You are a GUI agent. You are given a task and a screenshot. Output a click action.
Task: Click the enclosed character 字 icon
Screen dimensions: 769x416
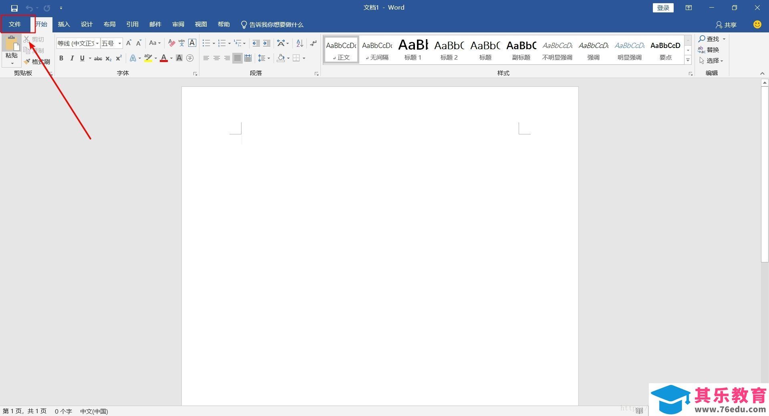[x=190, y=58]
